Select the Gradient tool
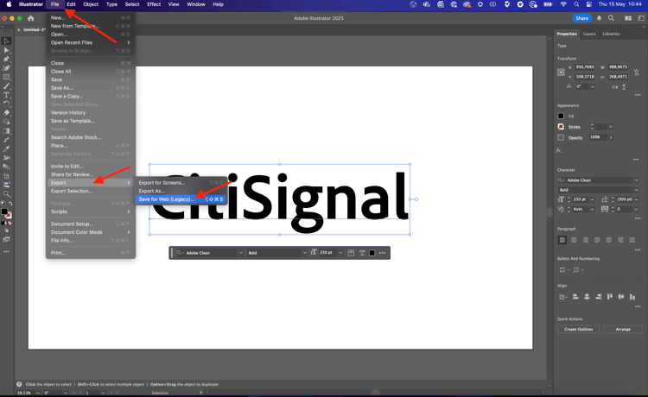The image size is (648, 397). (x=6, y=131)
